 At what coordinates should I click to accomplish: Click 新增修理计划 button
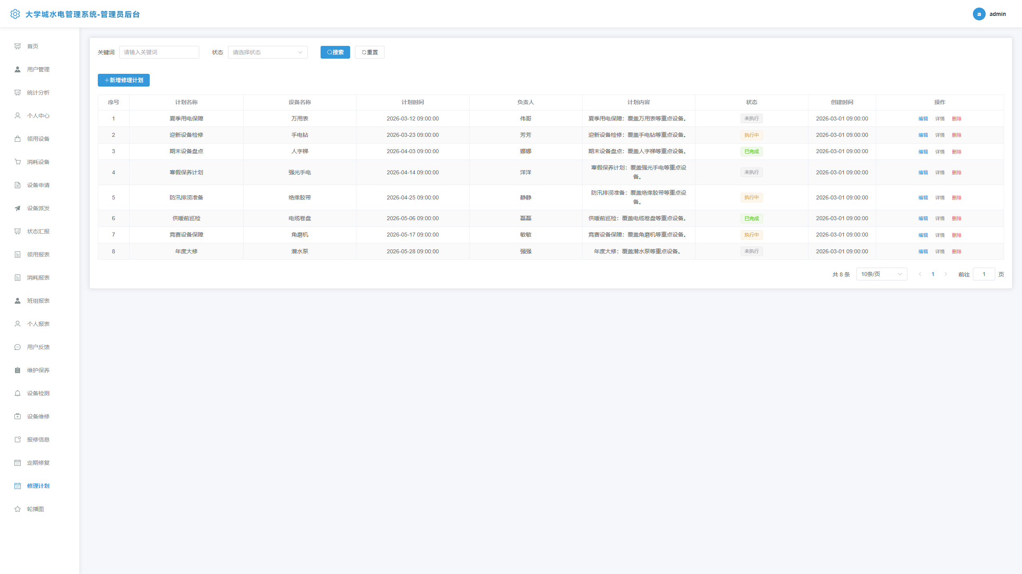tap(124, 80)
